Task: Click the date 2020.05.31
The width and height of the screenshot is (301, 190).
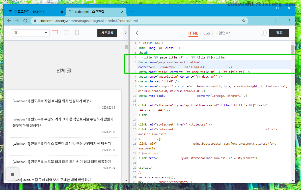Action: click(108, 108)
